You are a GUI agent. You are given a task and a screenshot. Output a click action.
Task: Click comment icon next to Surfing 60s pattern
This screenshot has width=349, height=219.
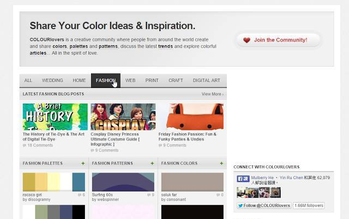tap(148, 195)
